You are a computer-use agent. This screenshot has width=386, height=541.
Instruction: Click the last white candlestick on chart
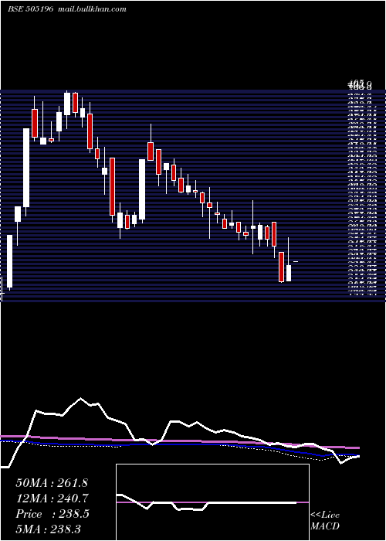tap(289, 273)
